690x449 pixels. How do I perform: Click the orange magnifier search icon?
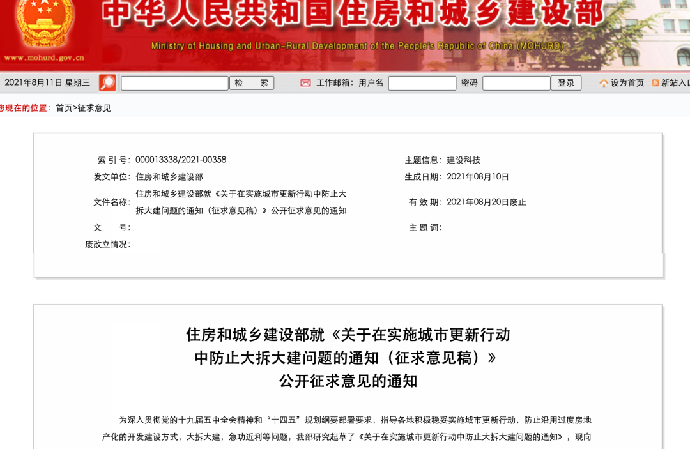(107, 82)
